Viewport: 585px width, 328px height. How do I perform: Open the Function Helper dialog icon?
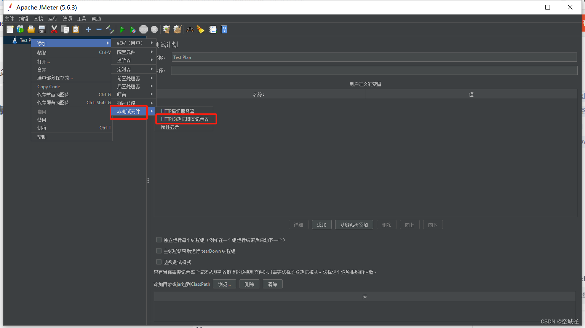pos(213,29)
